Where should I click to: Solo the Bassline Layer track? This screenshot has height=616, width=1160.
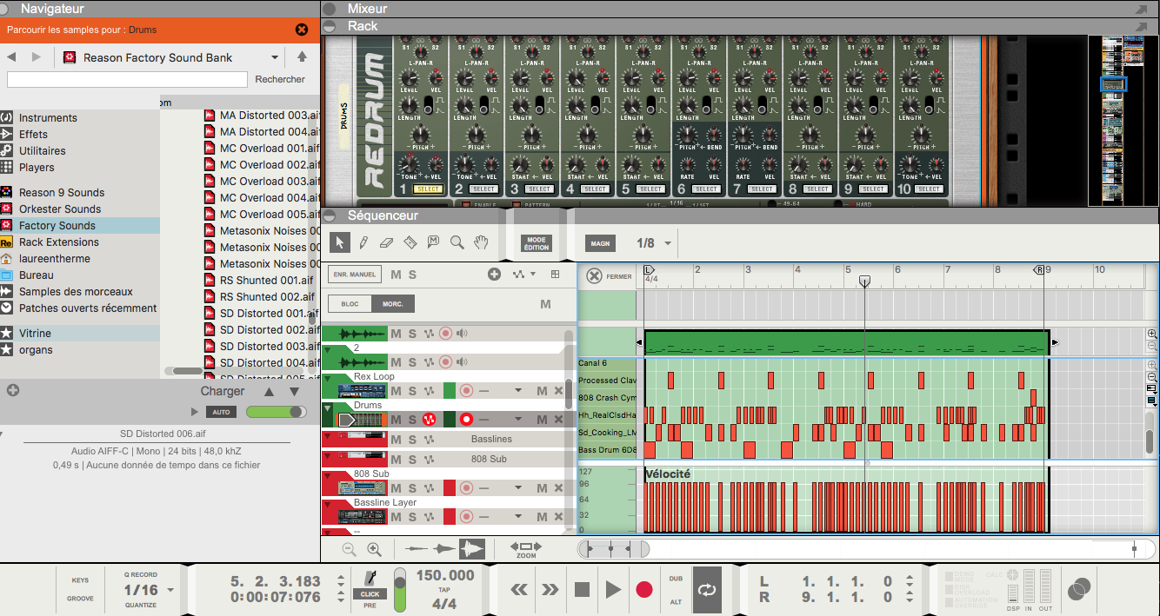tap(412, 517)
